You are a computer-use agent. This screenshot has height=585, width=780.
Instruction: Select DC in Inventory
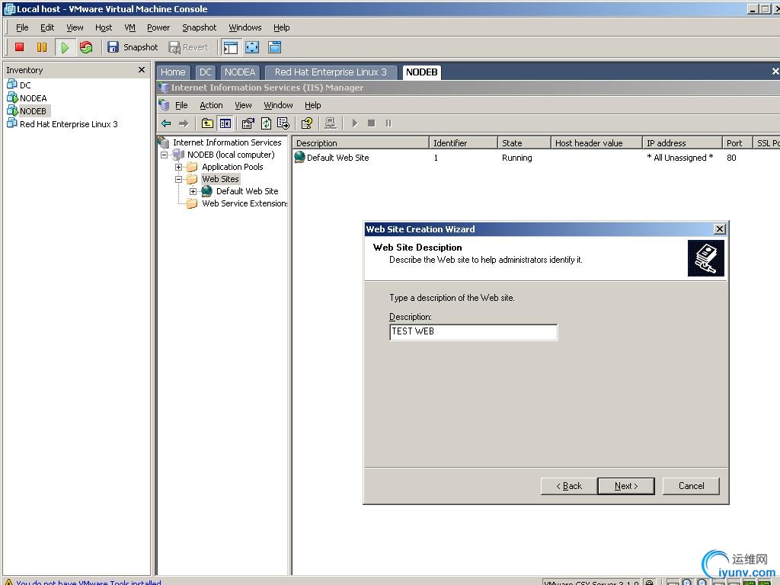[x=25, y=85]
